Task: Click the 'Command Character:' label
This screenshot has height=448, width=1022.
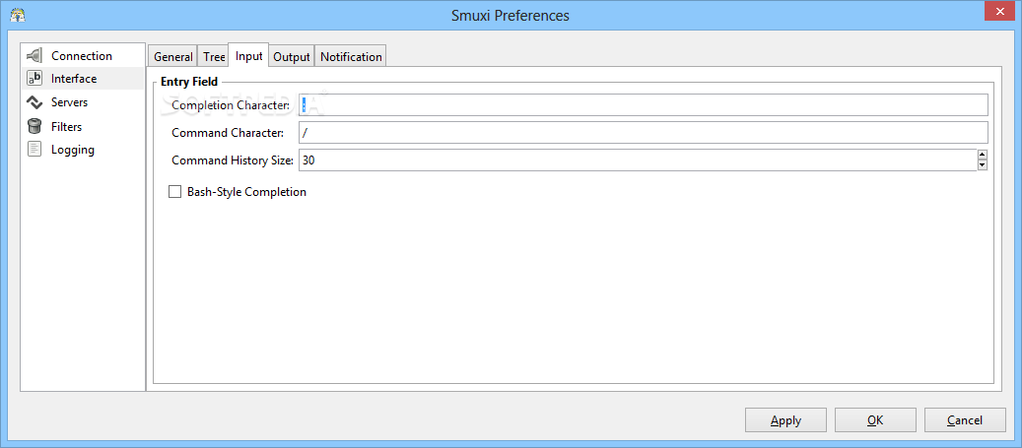Action: point(228,133)
